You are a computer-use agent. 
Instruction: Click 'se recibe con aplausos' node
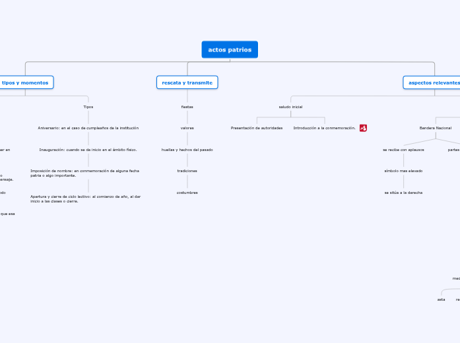(x=403, y=150)
